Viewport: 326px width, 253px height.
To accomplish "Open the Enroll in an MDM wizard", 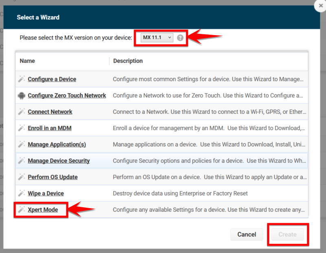I will (51, 128).
